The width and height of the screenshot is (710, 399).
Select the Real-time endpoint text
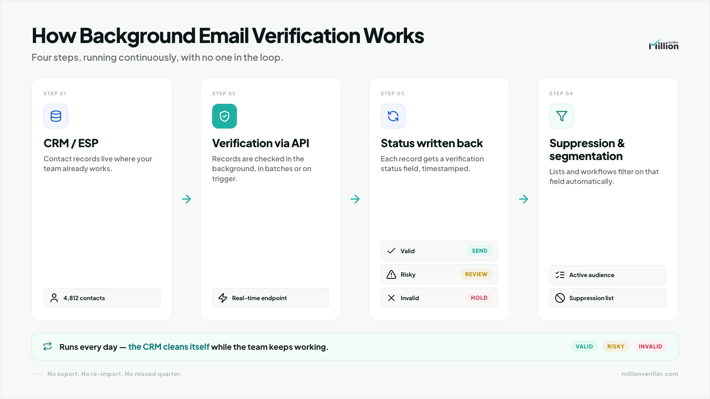pos(260,298)
